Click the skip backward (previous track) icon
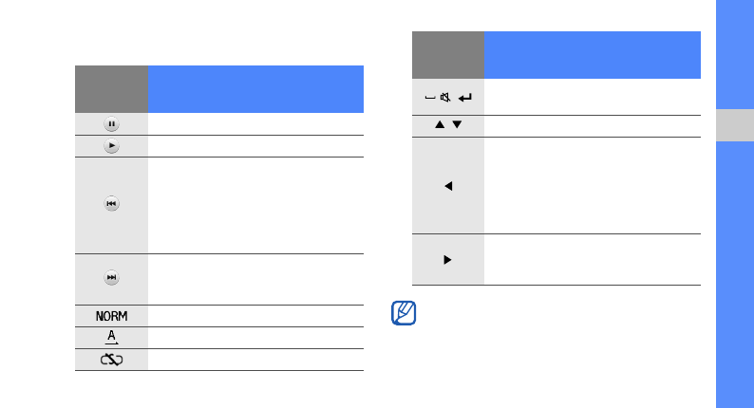The height and width of the screenshot is (408, 754). coord(112,204)
